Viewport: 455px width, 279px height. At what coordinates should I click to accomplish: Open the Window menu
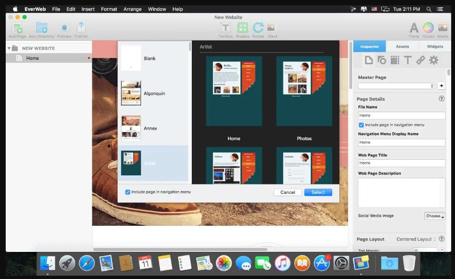click(157, 9)
